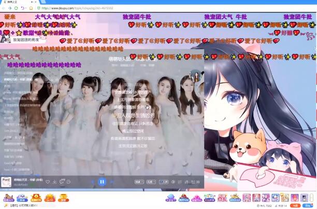
Task: Click the orange recharge button
Action: pos(295,206)
